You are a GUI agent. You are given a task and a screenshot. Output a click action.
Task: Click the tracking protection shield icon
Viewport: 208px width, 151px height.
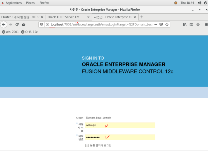[x=41, y=25]
